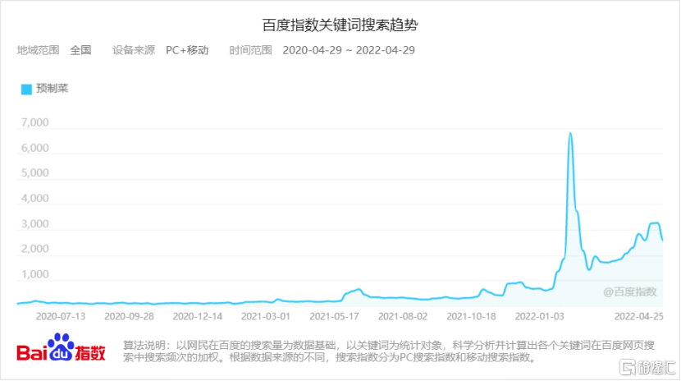681x381 pixels.
Task: Click the 3,000 y-axis label
Action: tap(34, 224)
